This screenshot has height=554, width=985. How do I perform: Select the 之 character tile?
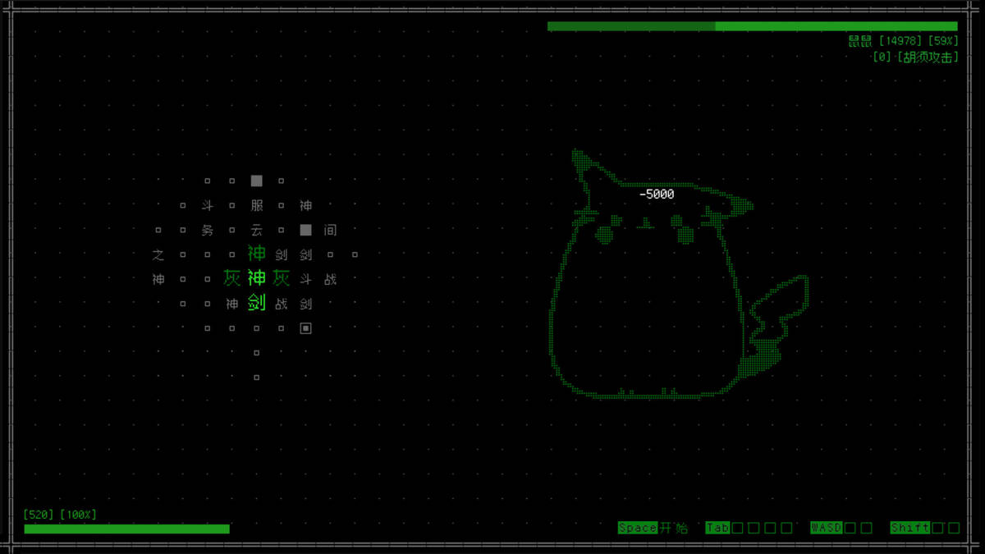158,255
